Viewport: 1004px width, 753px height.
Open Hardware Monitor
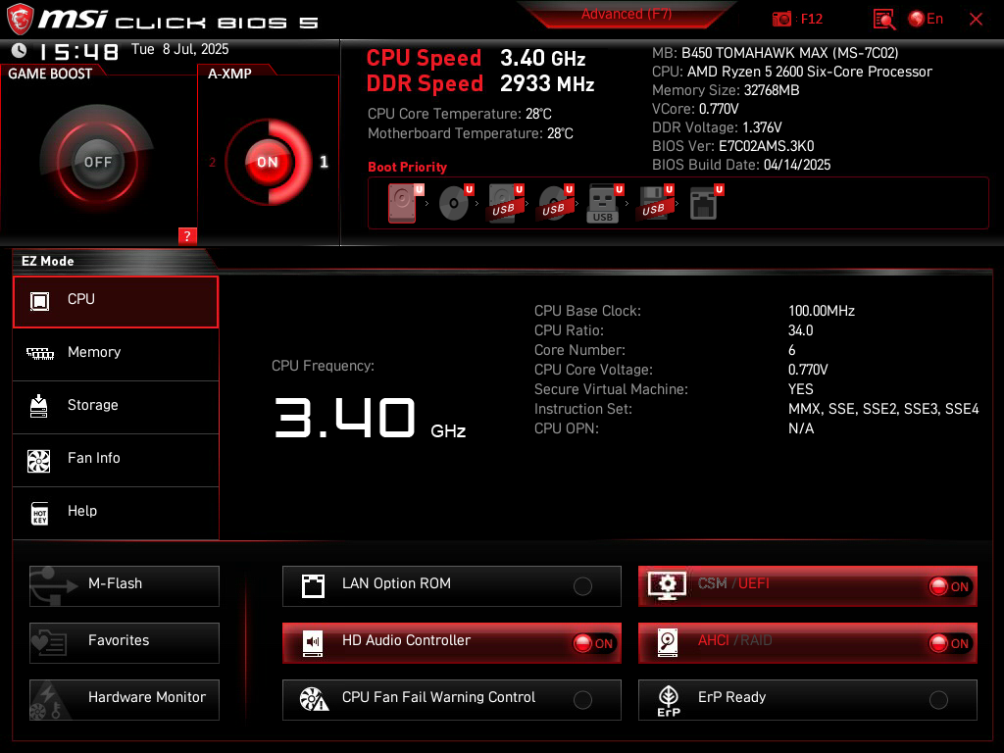[x=125, y=700]
